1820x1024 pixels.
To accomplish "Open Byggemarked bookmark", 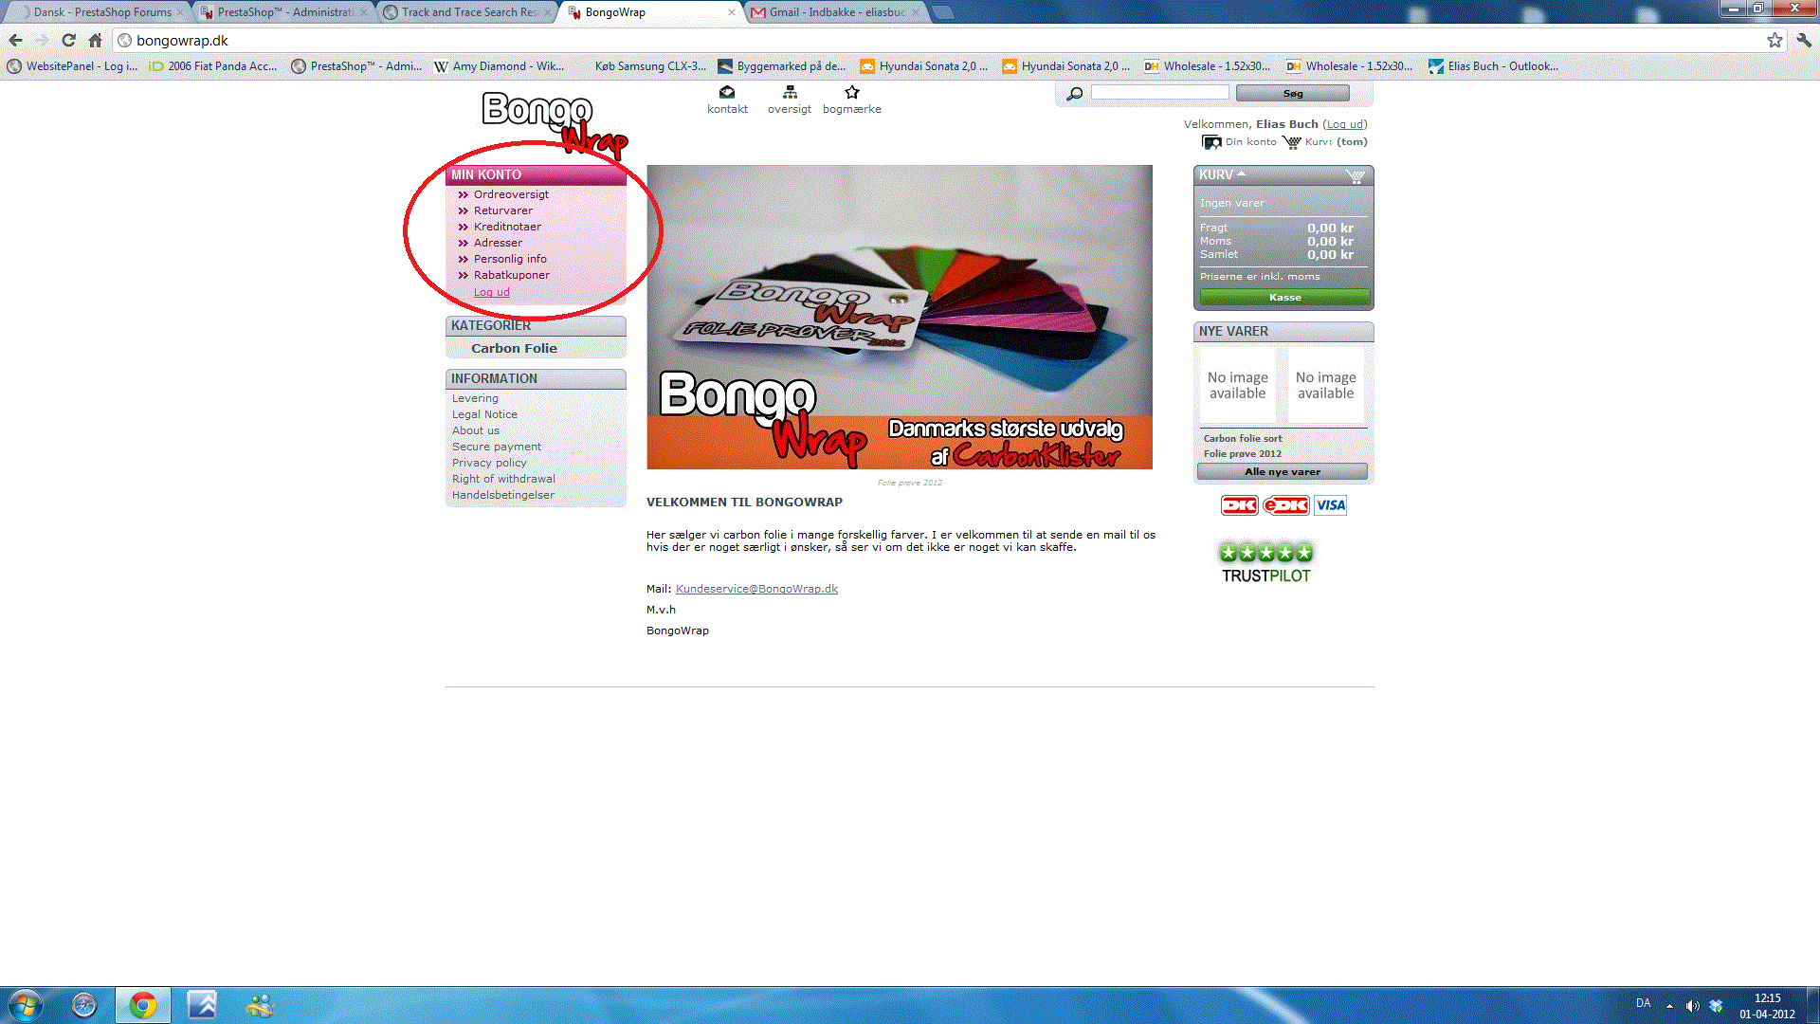I will [782, 66].
